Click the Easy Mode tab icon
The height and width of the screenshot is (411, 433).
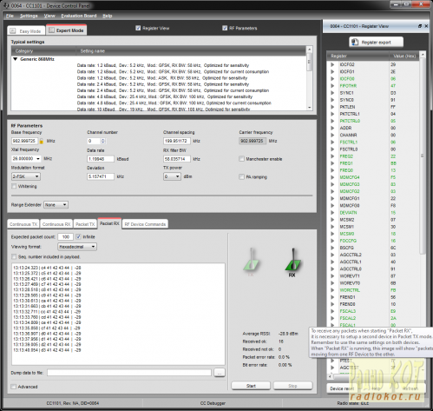pos(13,30)
